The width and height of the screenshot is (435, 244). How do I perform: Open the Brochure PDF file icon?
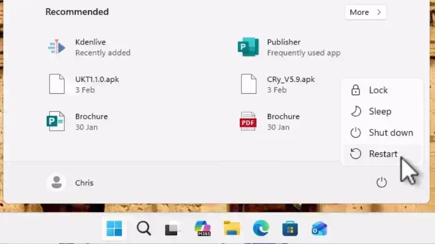pyautogui.click(x=248, y=121)
